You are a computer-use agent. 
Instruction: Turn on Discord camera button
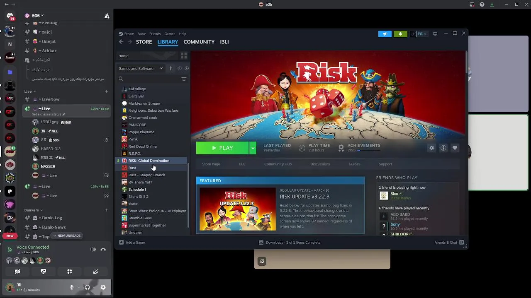(x=17, y=272)
